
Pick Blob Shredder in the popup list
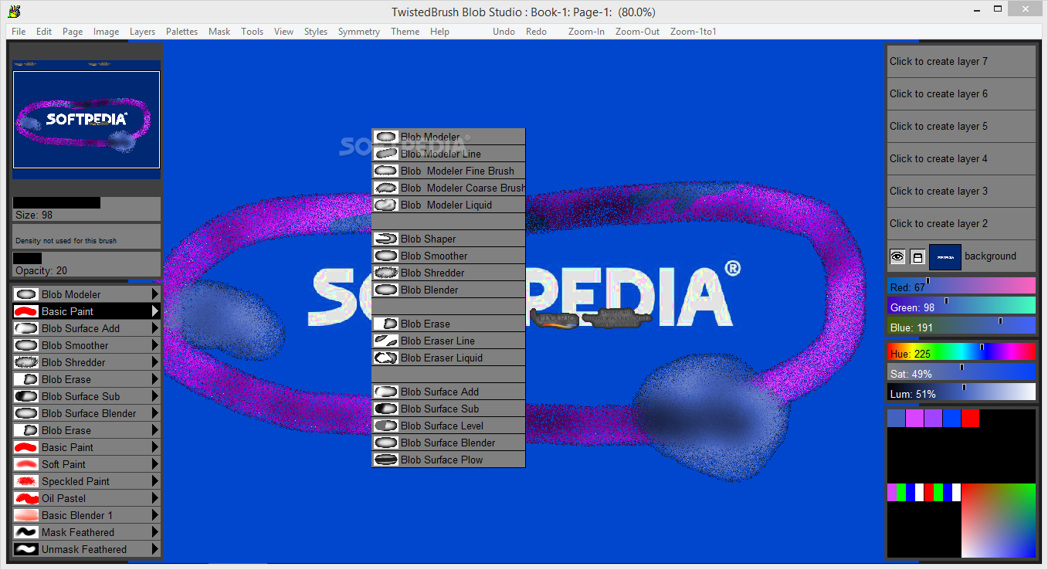(x=449, y=273)
